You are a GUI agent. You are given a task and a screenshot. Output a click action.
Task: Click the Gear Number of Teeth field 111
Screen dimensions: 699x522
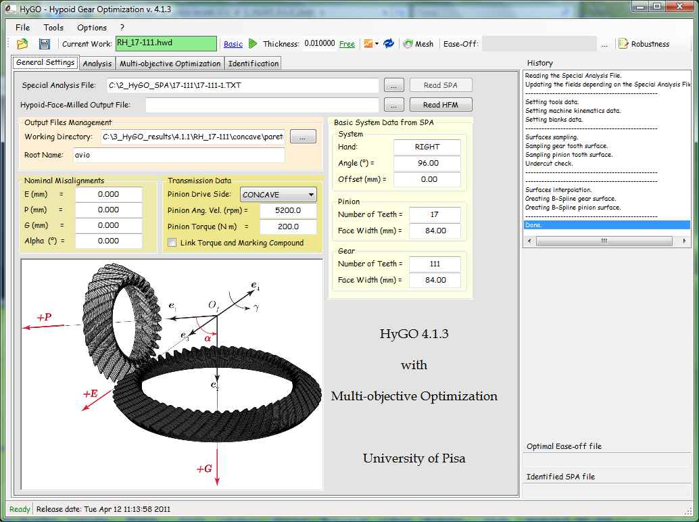[x=435, y=264]
